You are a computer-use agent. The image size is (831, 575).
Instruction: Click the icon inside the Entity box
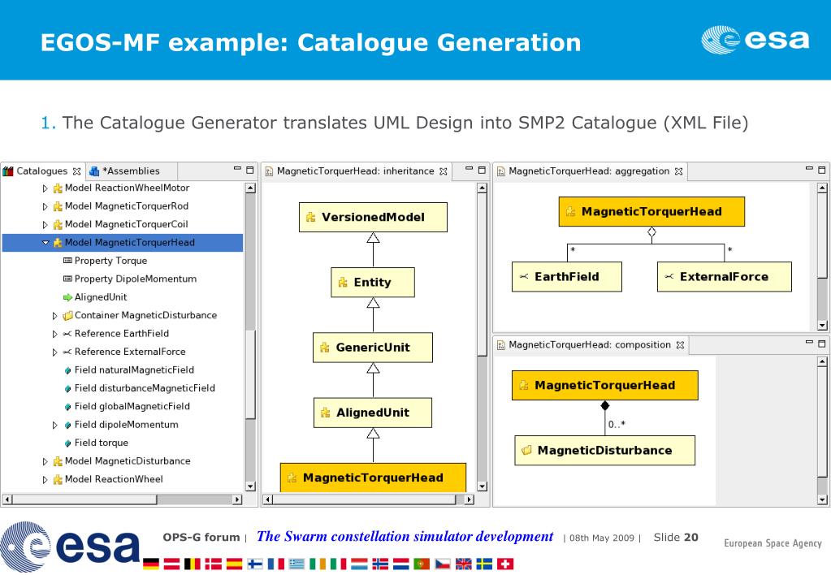click(x=343, y=283)
